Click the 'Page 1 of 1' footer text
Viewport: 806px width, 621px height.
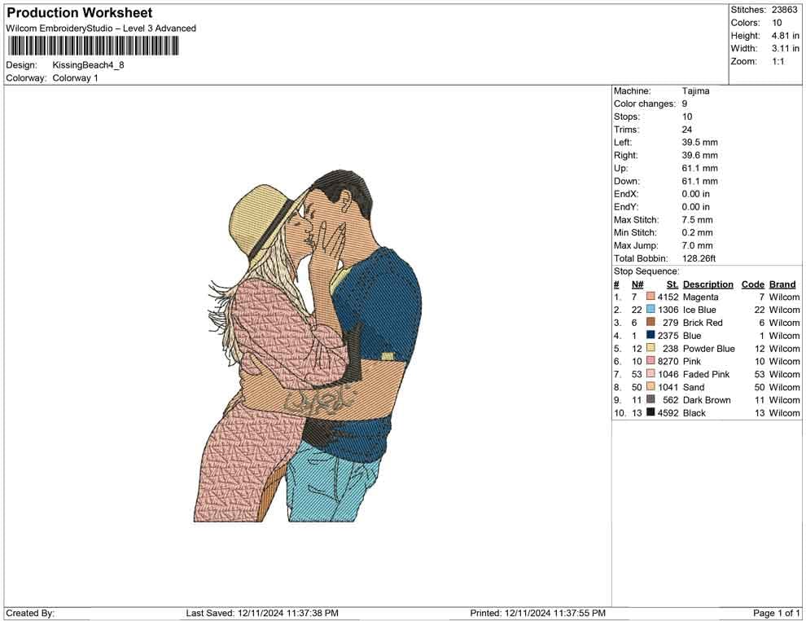click(x=776, y=614)
